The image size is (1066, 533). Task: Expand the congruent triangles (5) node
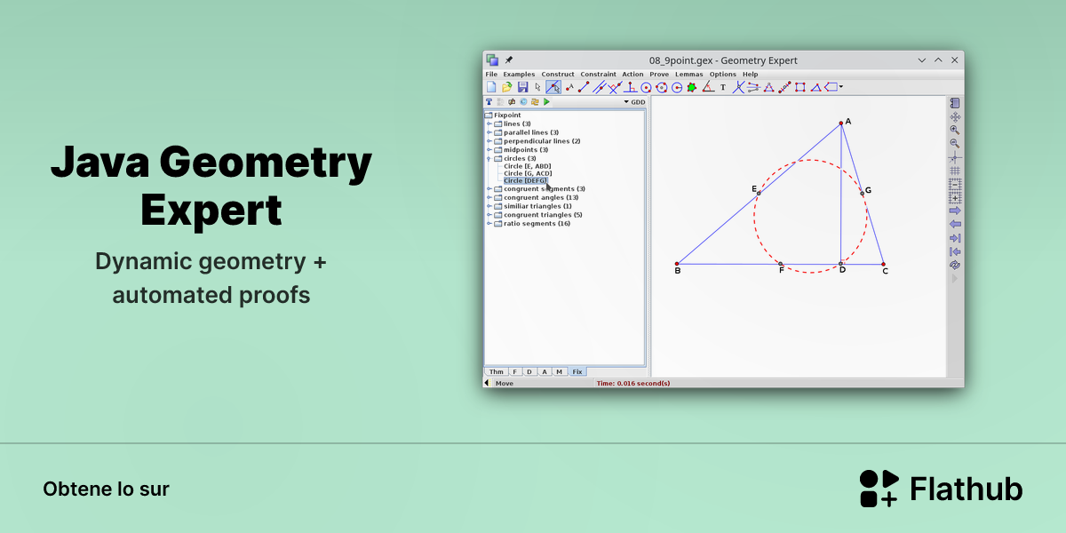tap(489, 215)
